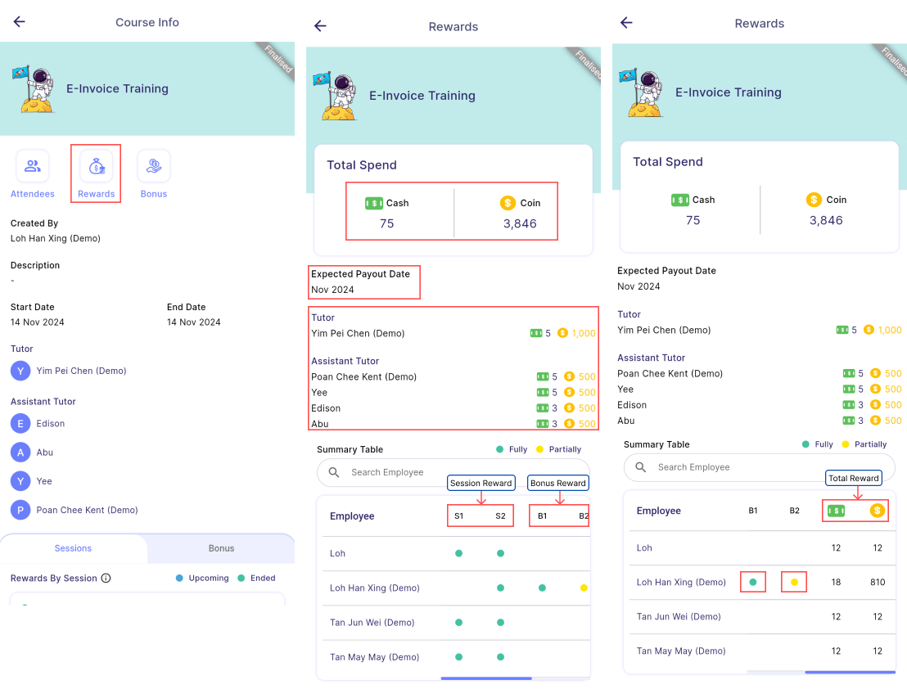Go back from the Course Info screen
Viewport: 907px width, 689px height.
[20, 22]
